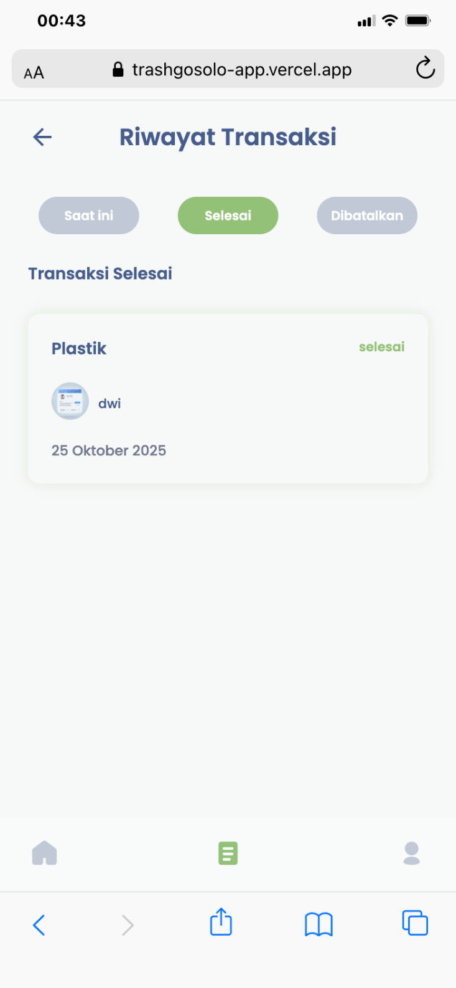This screenshot has width=456, height=988.
Task: Tap the green selesai status label
Action: (x=381, y=347)
